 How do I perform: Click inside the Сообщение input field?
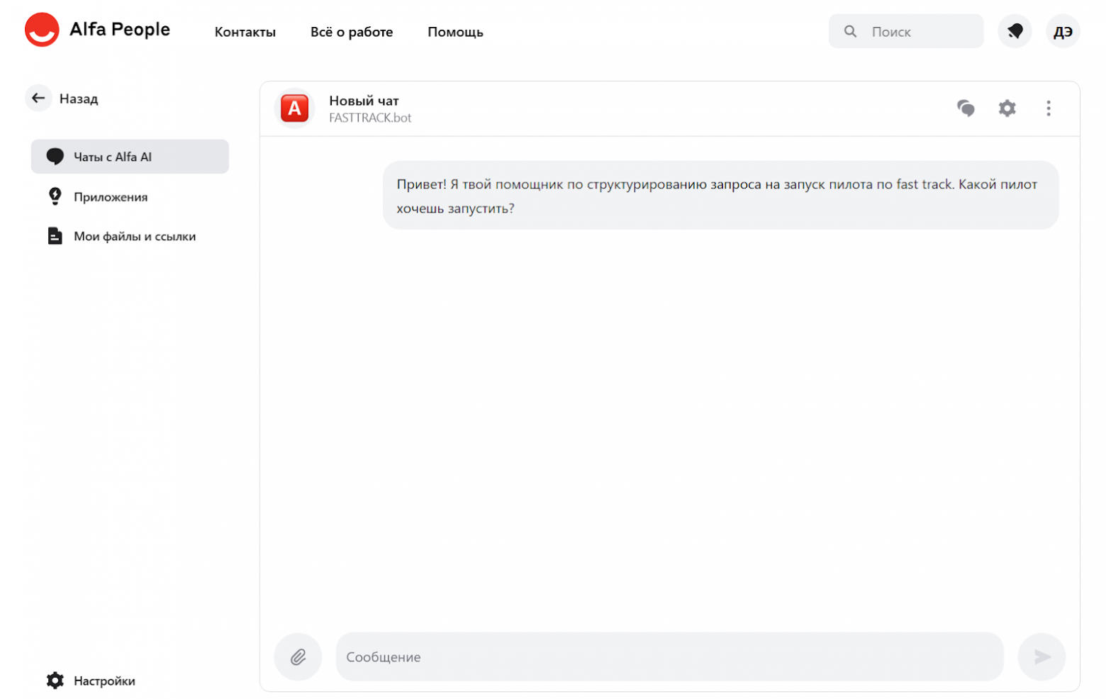tap(669, 656)
